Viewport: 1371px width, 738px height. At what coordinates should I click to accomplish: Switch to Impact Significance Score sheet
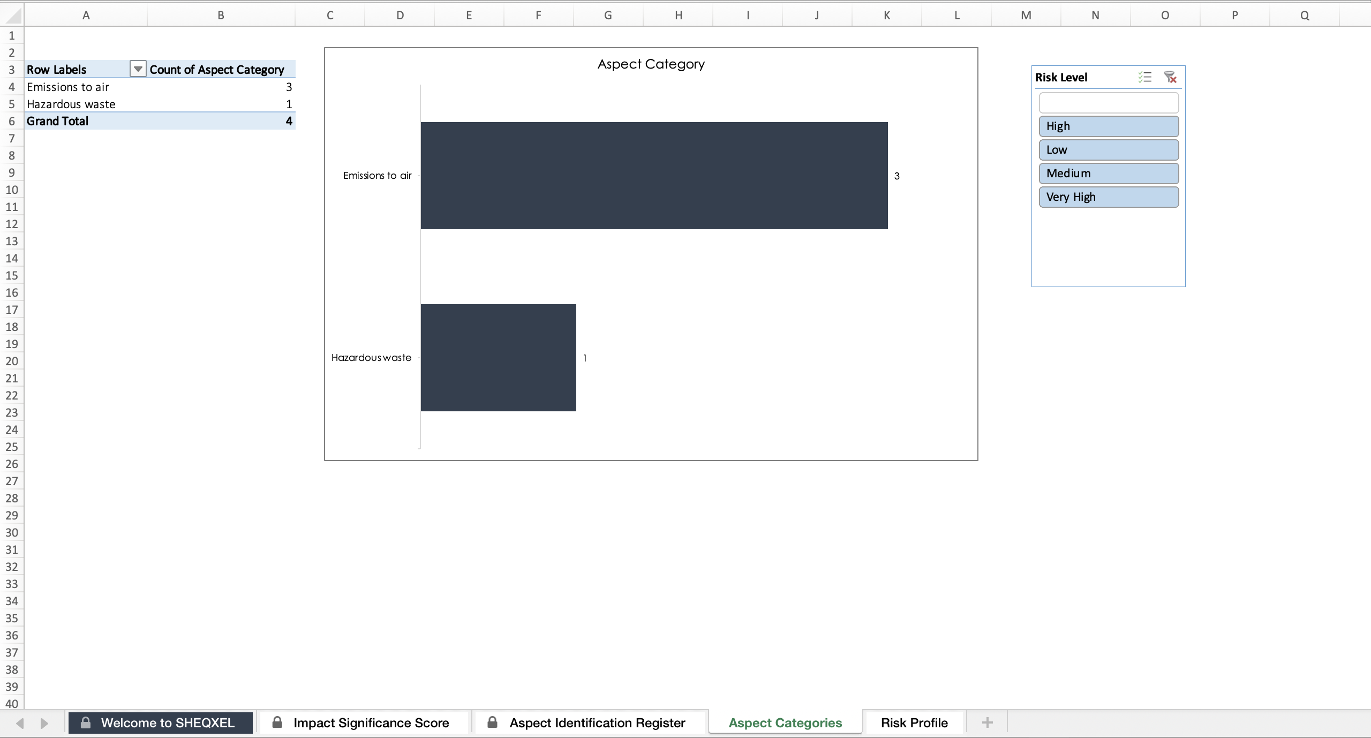click(364, 722)
